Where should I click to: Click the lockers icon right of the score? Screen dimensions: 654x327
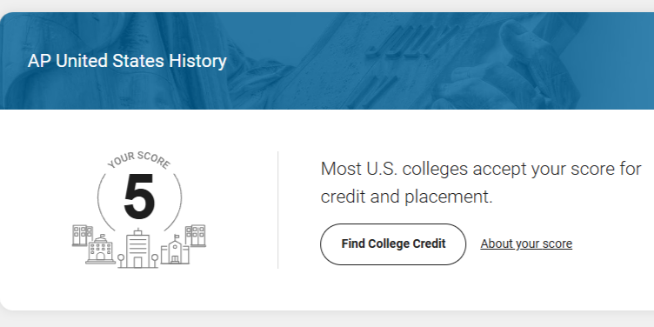195,236
